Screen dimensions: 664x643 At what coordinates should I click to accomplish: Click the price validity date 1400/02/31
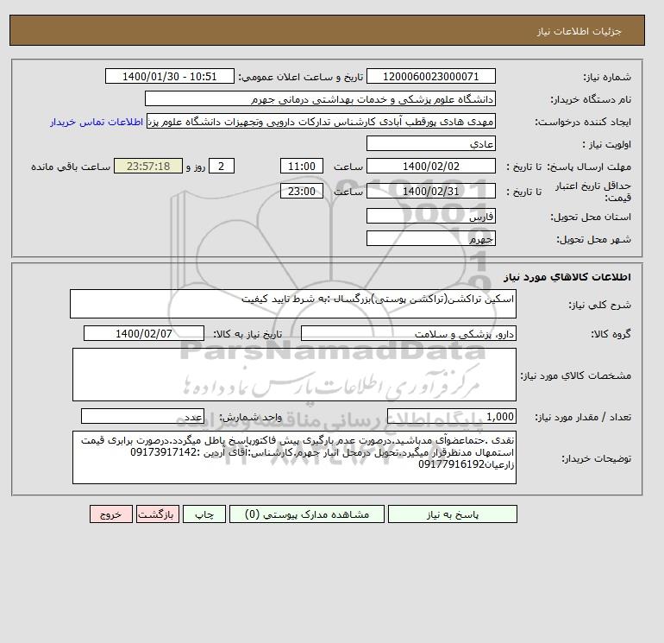click(x=430, y=191)
